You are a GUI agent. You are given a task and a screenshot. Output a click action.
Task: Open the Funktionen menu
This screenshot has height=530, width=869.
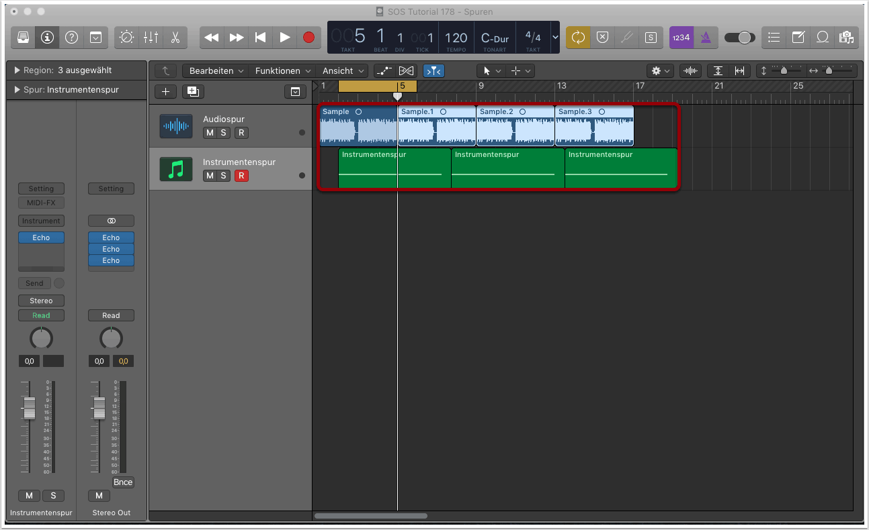coord(281,71)
